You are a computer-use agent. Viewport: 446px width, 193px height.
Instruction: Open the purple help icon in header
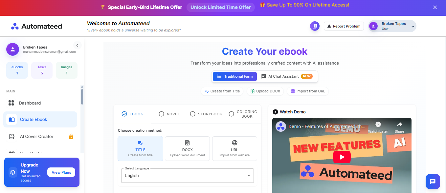click(315, 26)
